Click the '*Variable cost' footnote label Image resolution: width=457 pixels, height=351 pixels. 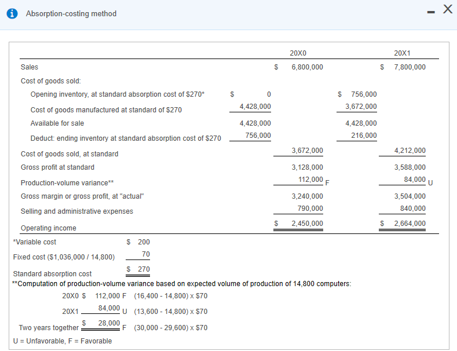(x=34, y=242)
